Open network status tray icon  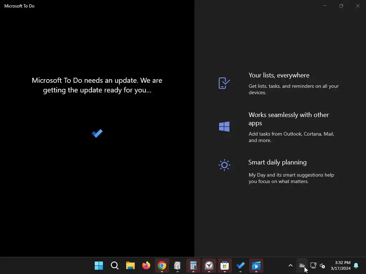(x=313, y=265)
